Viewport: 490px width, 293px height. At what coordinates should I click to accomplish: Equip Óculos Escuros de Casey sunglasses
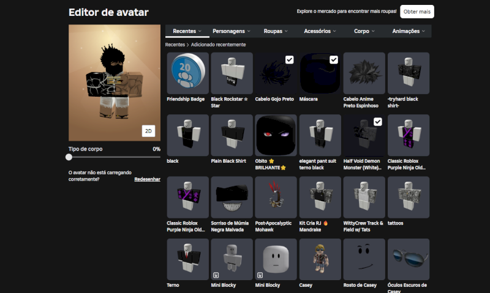408,259
